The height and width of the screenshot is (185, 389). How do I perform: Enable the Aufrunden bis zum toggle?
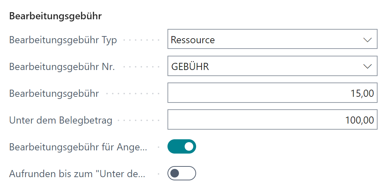click(182, 174)
